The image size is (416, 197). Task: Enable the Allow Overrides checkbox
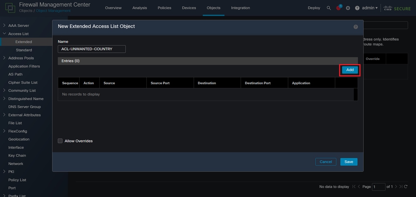pyautogui.click(x=60, y=141)
